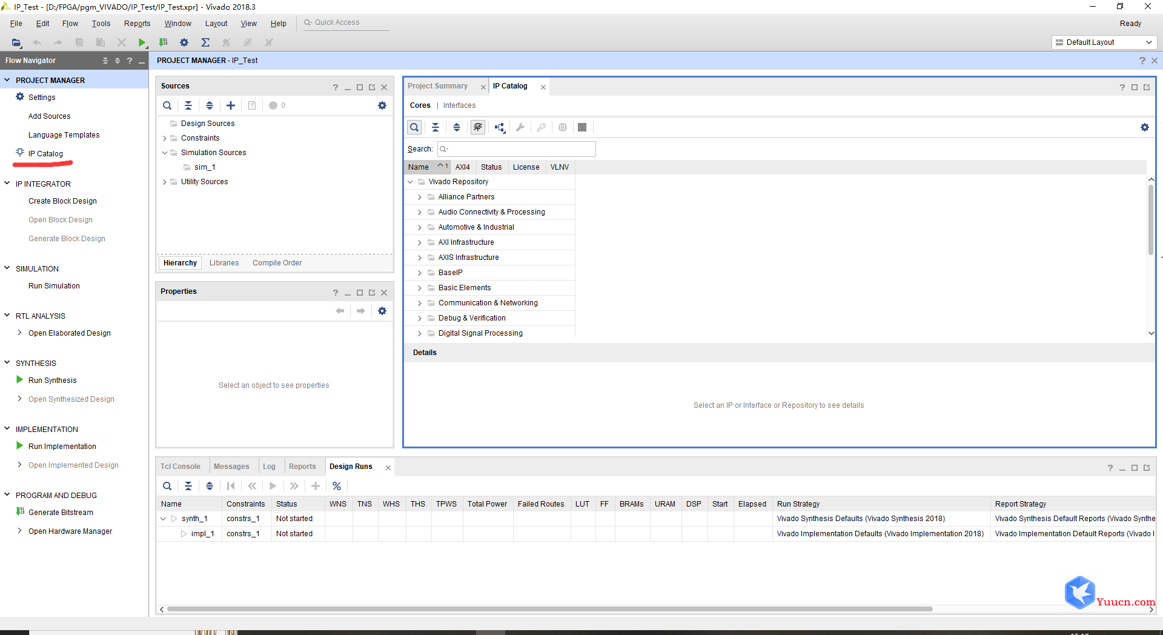Screen dimensions: 1163x635
Task: Open Sources panel settings gear
Action: tap(382, 105)
